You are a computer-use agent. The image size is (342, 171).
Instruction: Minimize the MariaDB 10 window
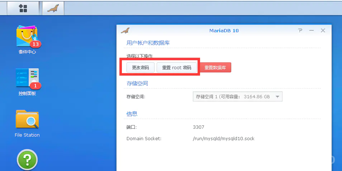click(312, 30)
